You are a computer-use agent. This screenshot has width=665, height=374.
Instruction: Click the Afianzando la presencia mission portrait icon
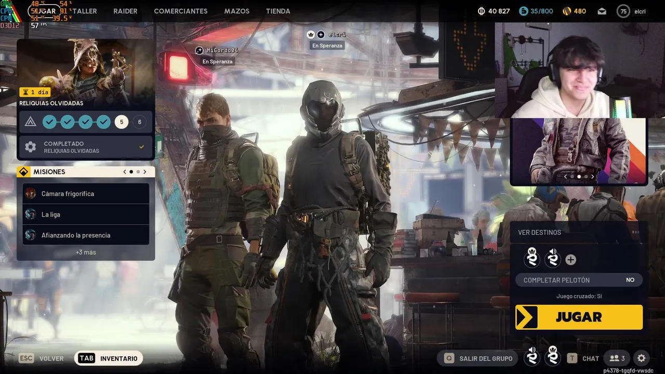pos(31,235)
